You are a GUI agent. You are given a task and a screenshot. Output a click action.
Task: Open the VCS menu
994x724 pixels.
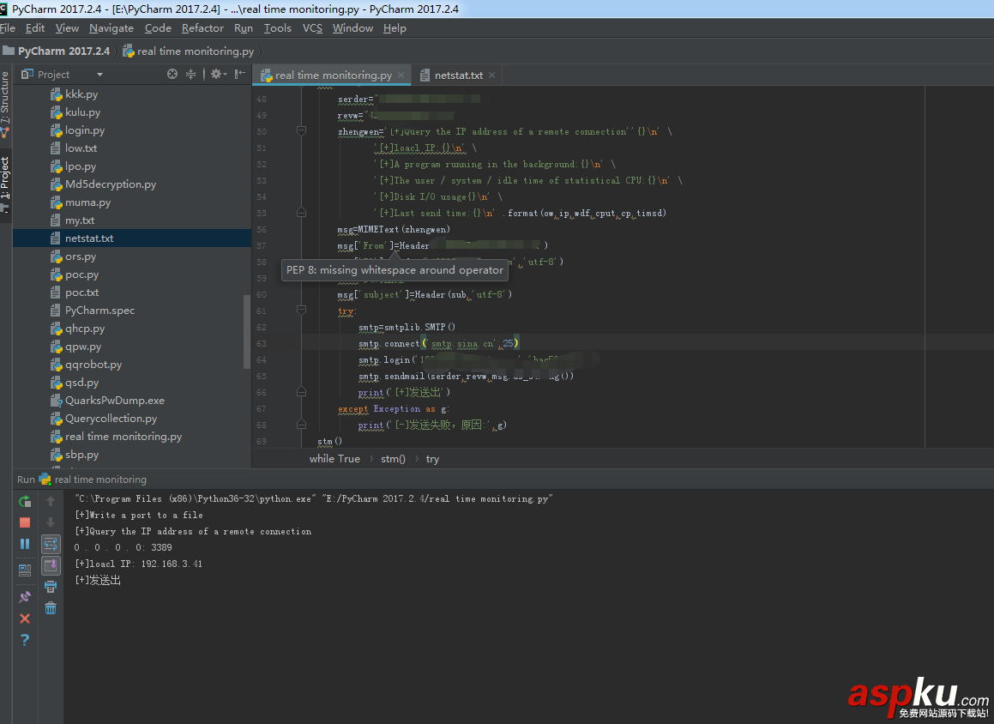[312, 28]
